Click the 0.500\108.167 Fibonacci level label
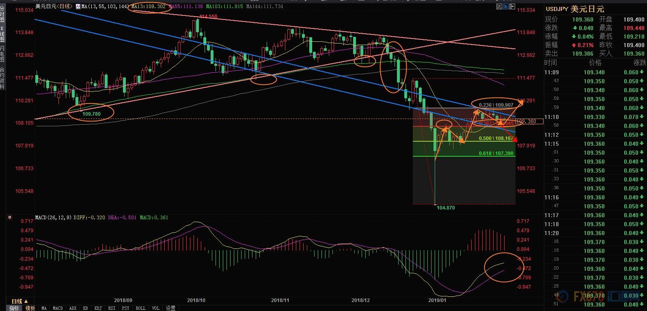The image size is (647, 311). click(496, 138)
